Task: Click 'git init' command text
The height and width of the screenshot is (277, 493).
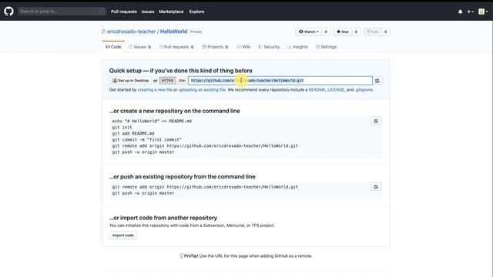Action: coord(122,127)
